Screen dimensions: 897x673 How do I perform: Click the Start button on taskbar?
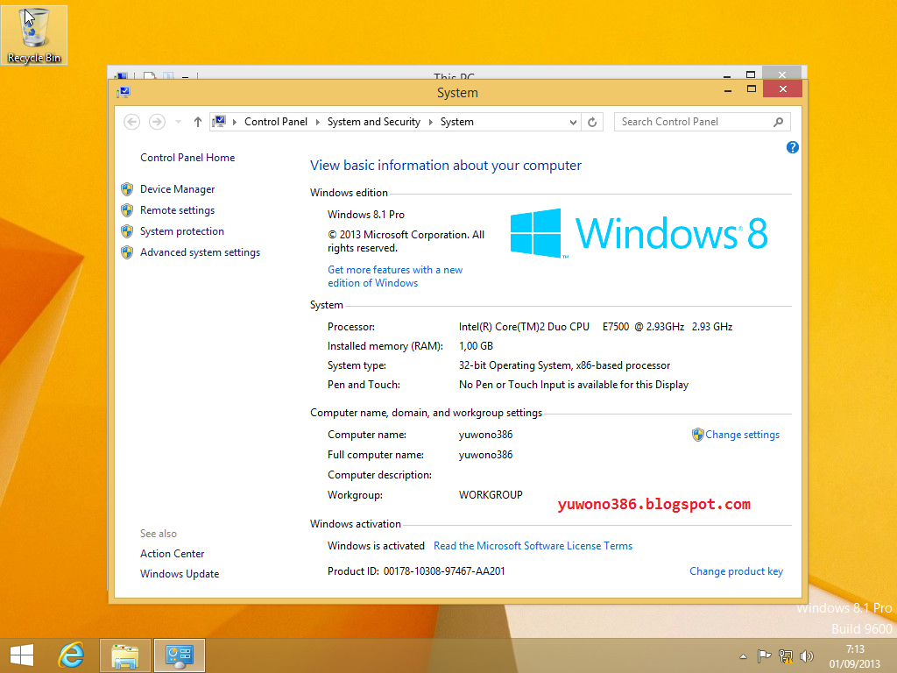point(22,655)
